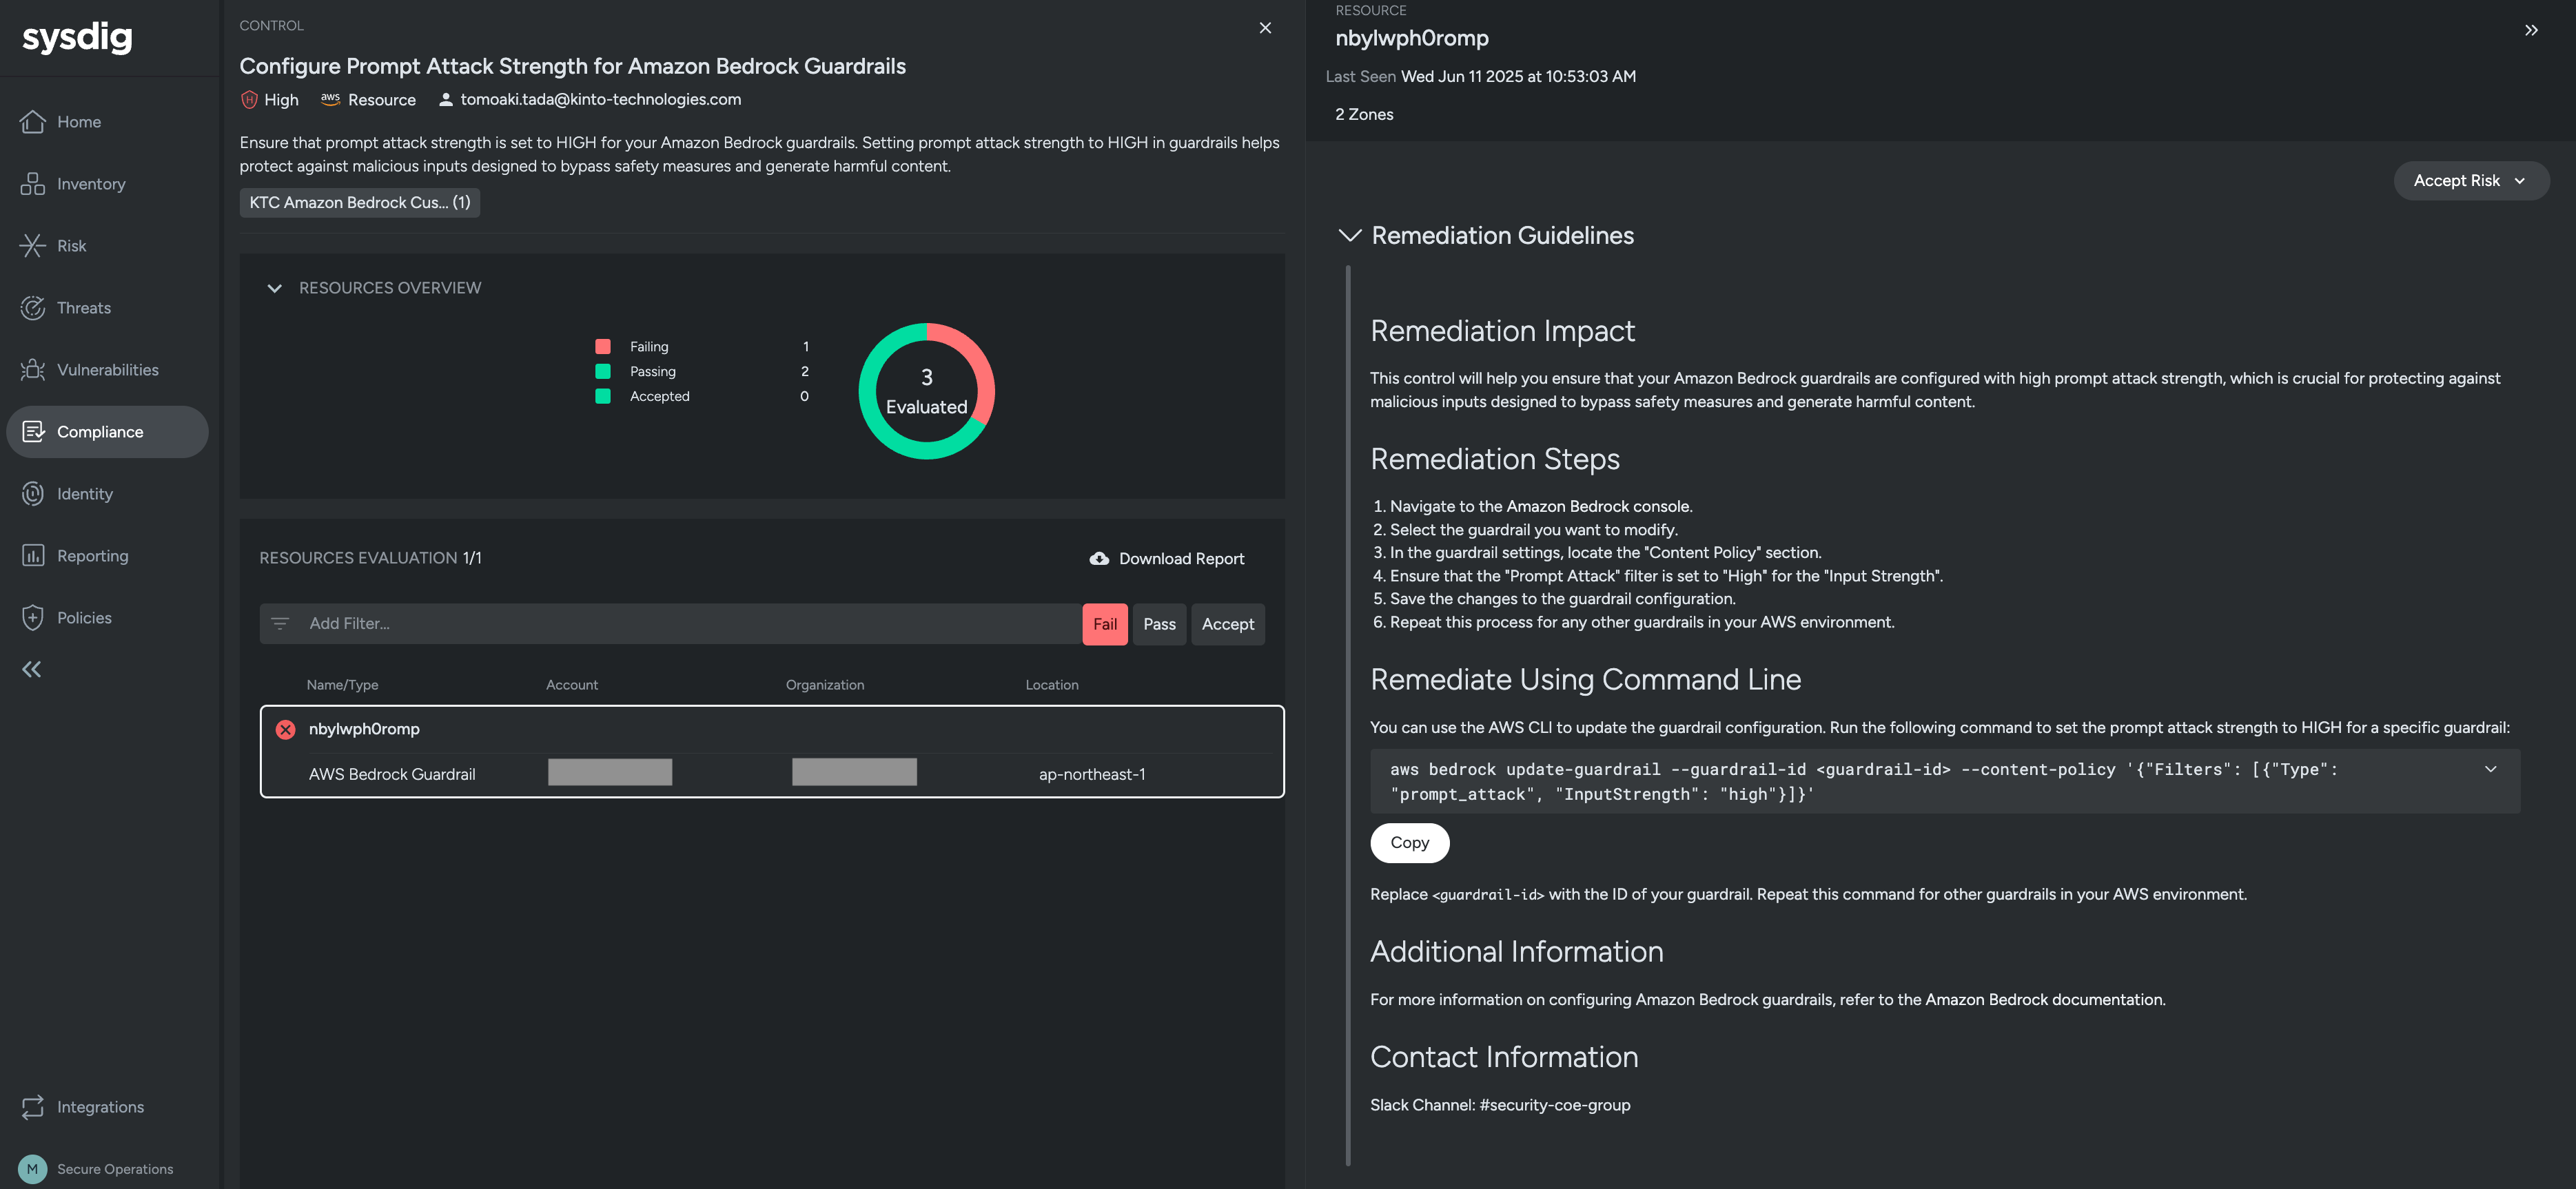Click the filter lines icon
Viewport: 2576px width, 1189px height.
[x=280, y=624]
